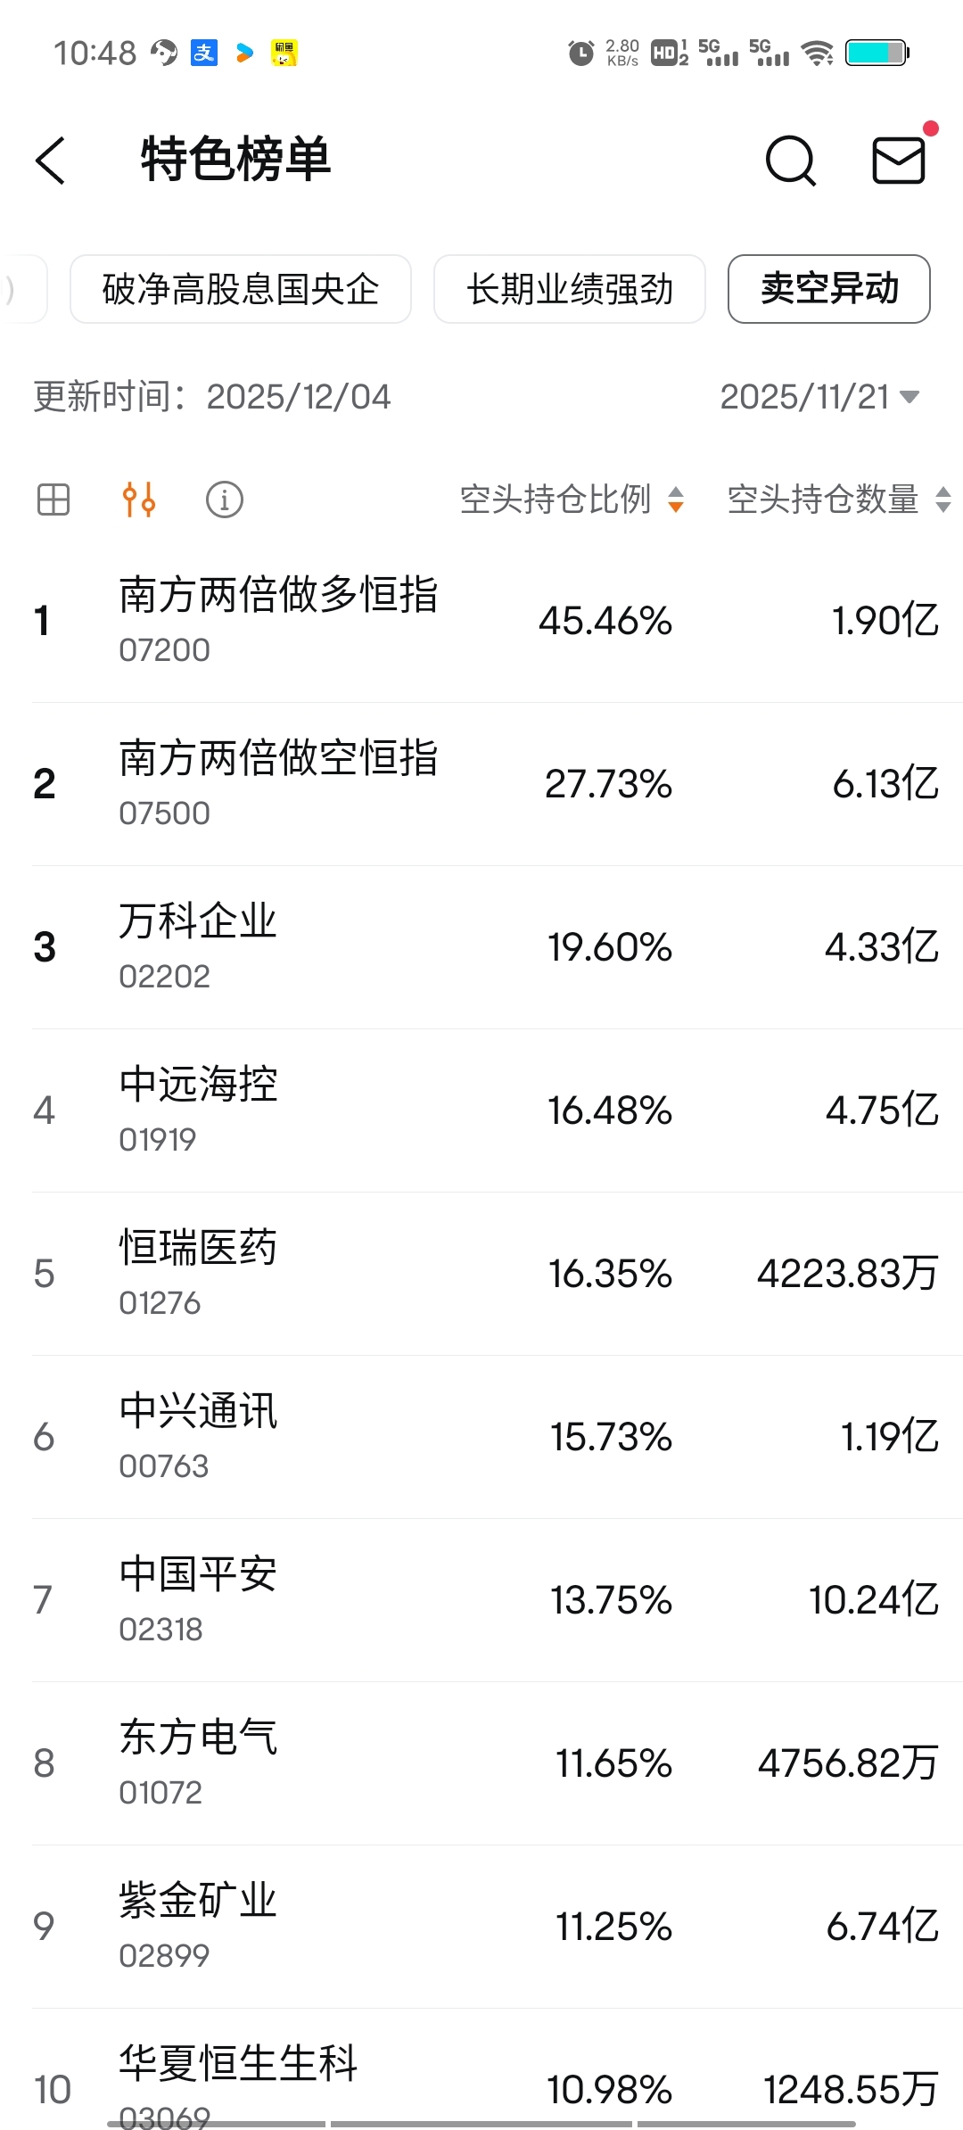The image size is (963, 2130).
Task: Open the orange filter sliders icon
Action: click(139, 499)
